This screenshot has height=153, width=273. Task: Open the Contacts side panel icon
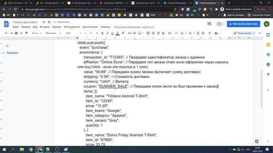coord(268,65)
